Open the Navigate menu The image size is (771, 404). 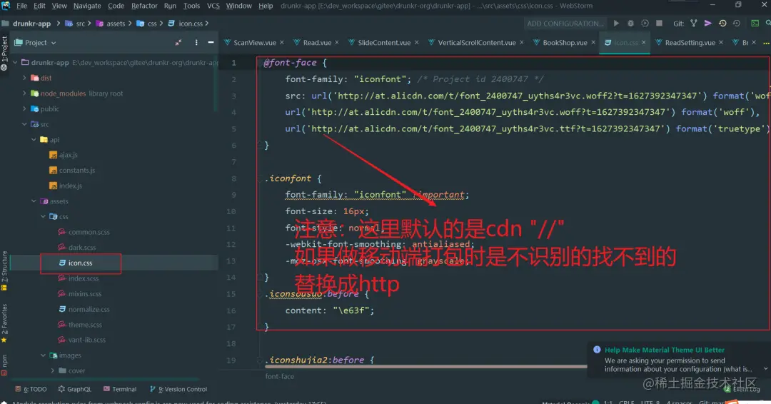[87, 6]
